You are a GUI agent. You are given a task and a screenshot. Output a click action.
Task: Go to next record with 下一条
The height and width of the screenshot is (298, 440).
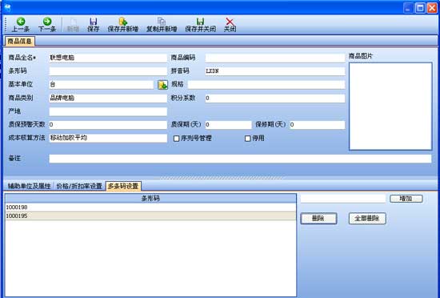(x=47, y=25)
